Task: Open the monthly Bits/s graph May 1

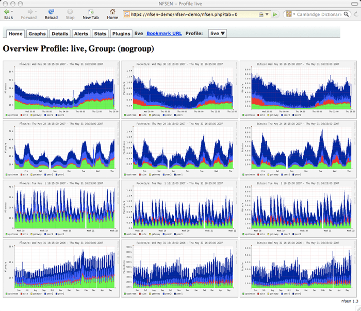Action: point(298,209)
